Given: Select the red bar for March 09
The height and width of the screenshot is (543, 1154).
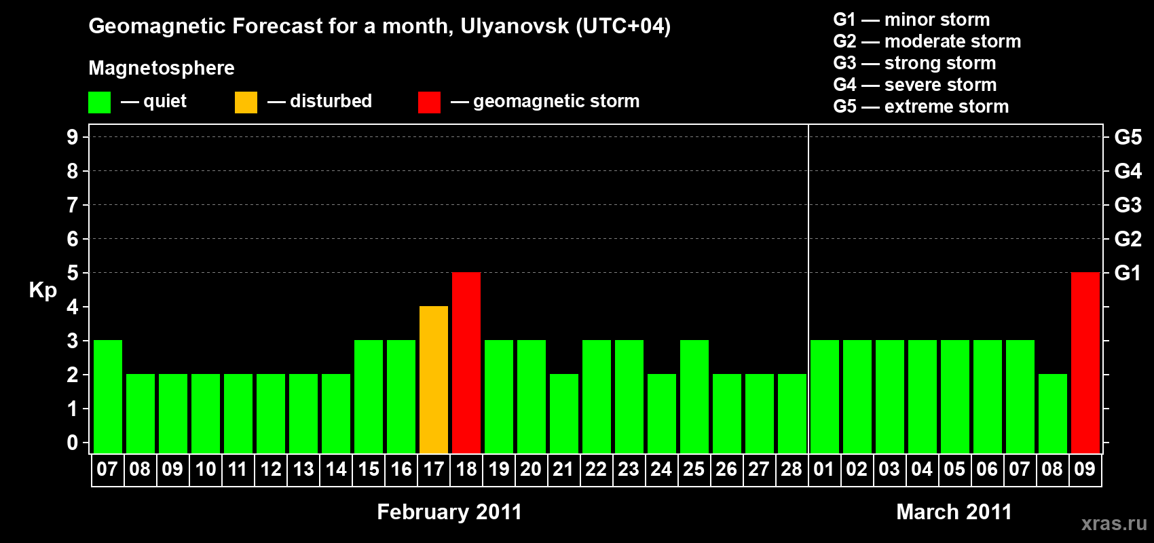Looking at the screenshot, I should pyautogui.click(x=1085, y=362).
